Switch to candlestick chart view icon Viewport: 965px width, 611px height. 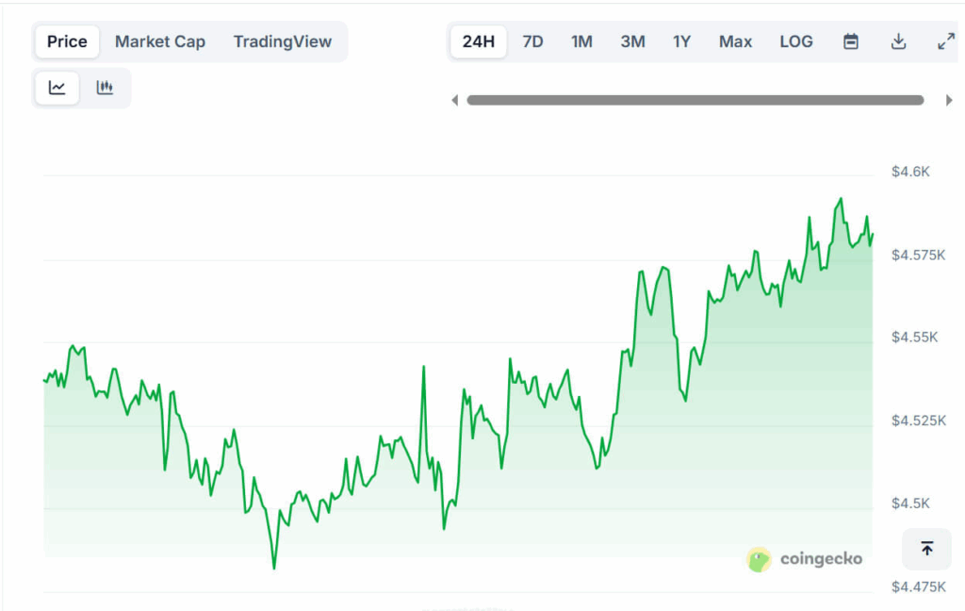(105, 88)
